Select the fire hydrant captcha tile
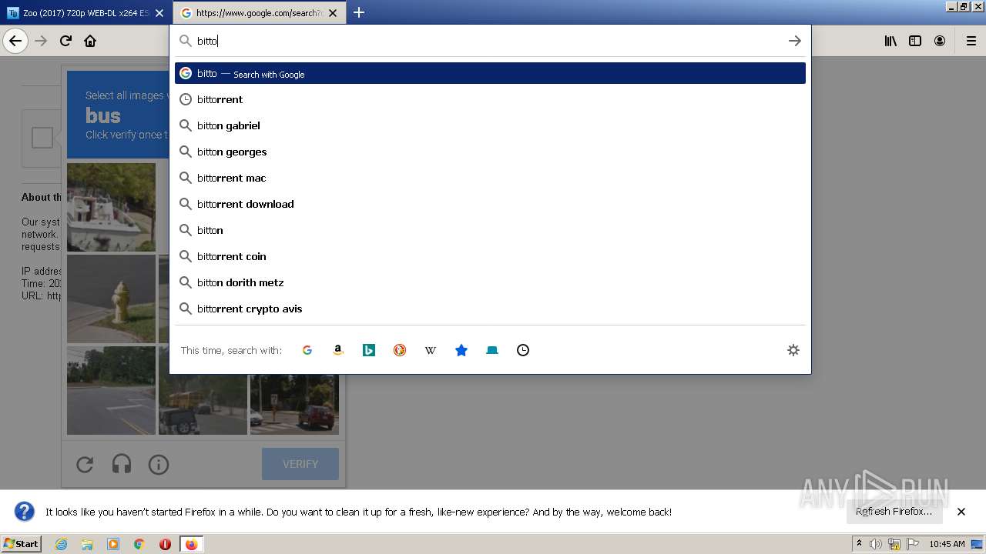The width and height of the screenshot is (986, 554). click(x=111, y=299)
